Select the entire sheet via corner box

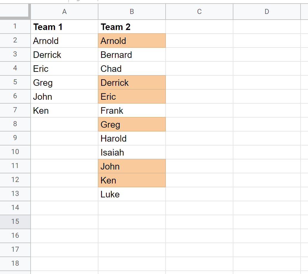[15, 12]
